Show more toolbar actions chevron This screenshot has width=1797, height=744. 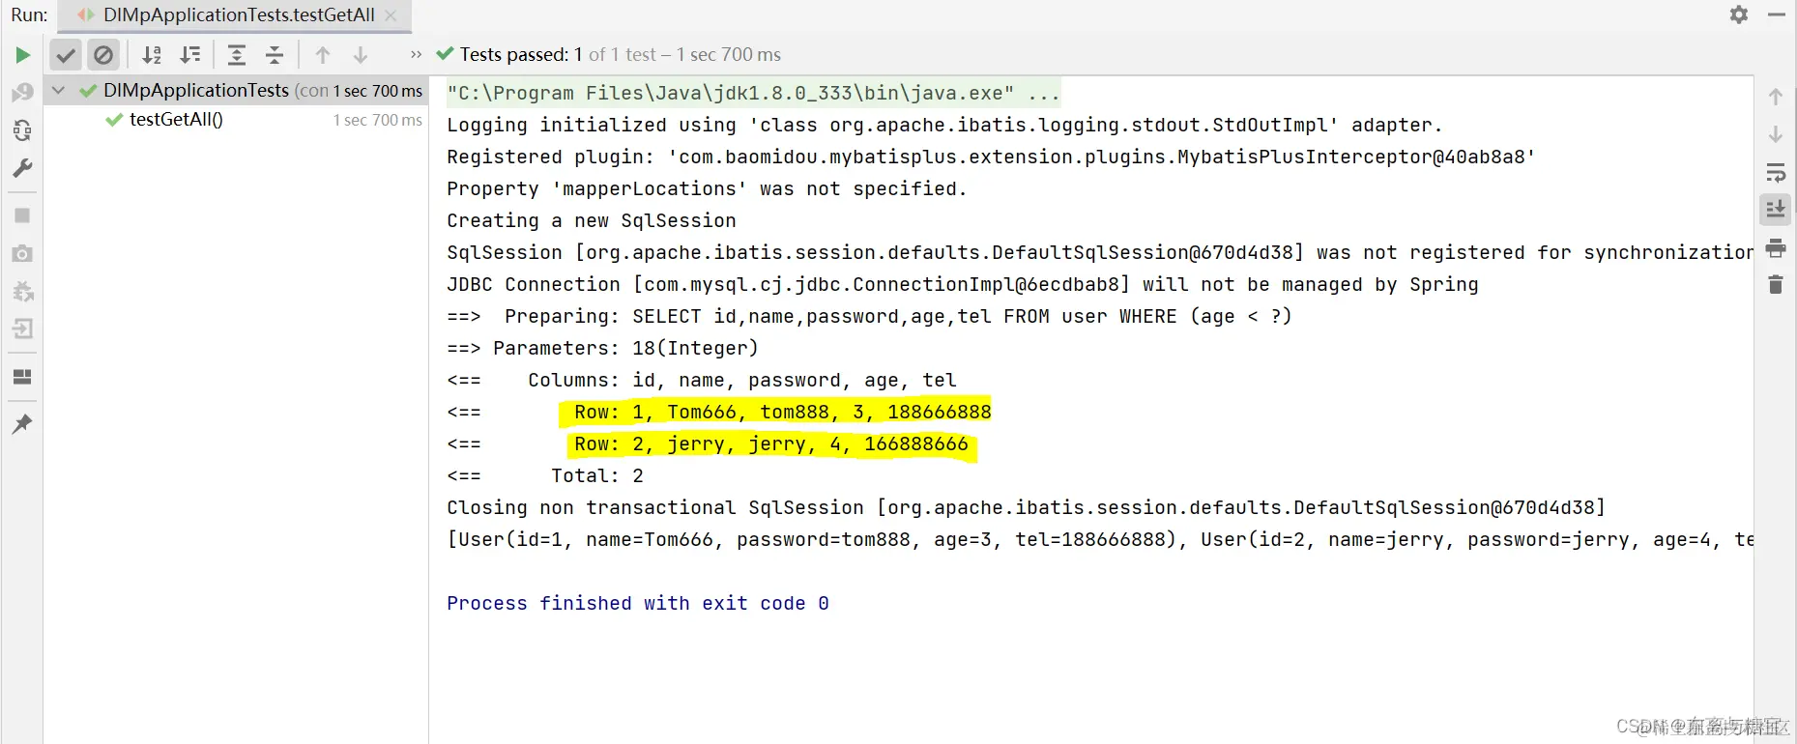pos(416,55)
